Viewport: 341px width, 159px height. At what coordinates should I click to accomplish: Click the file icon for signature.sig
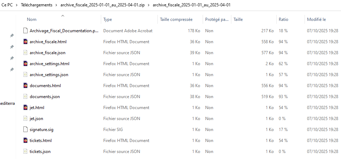(x=25, y=130)
